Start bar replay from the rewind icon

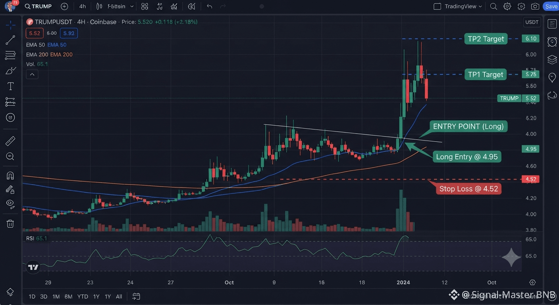tap(192, 6)
